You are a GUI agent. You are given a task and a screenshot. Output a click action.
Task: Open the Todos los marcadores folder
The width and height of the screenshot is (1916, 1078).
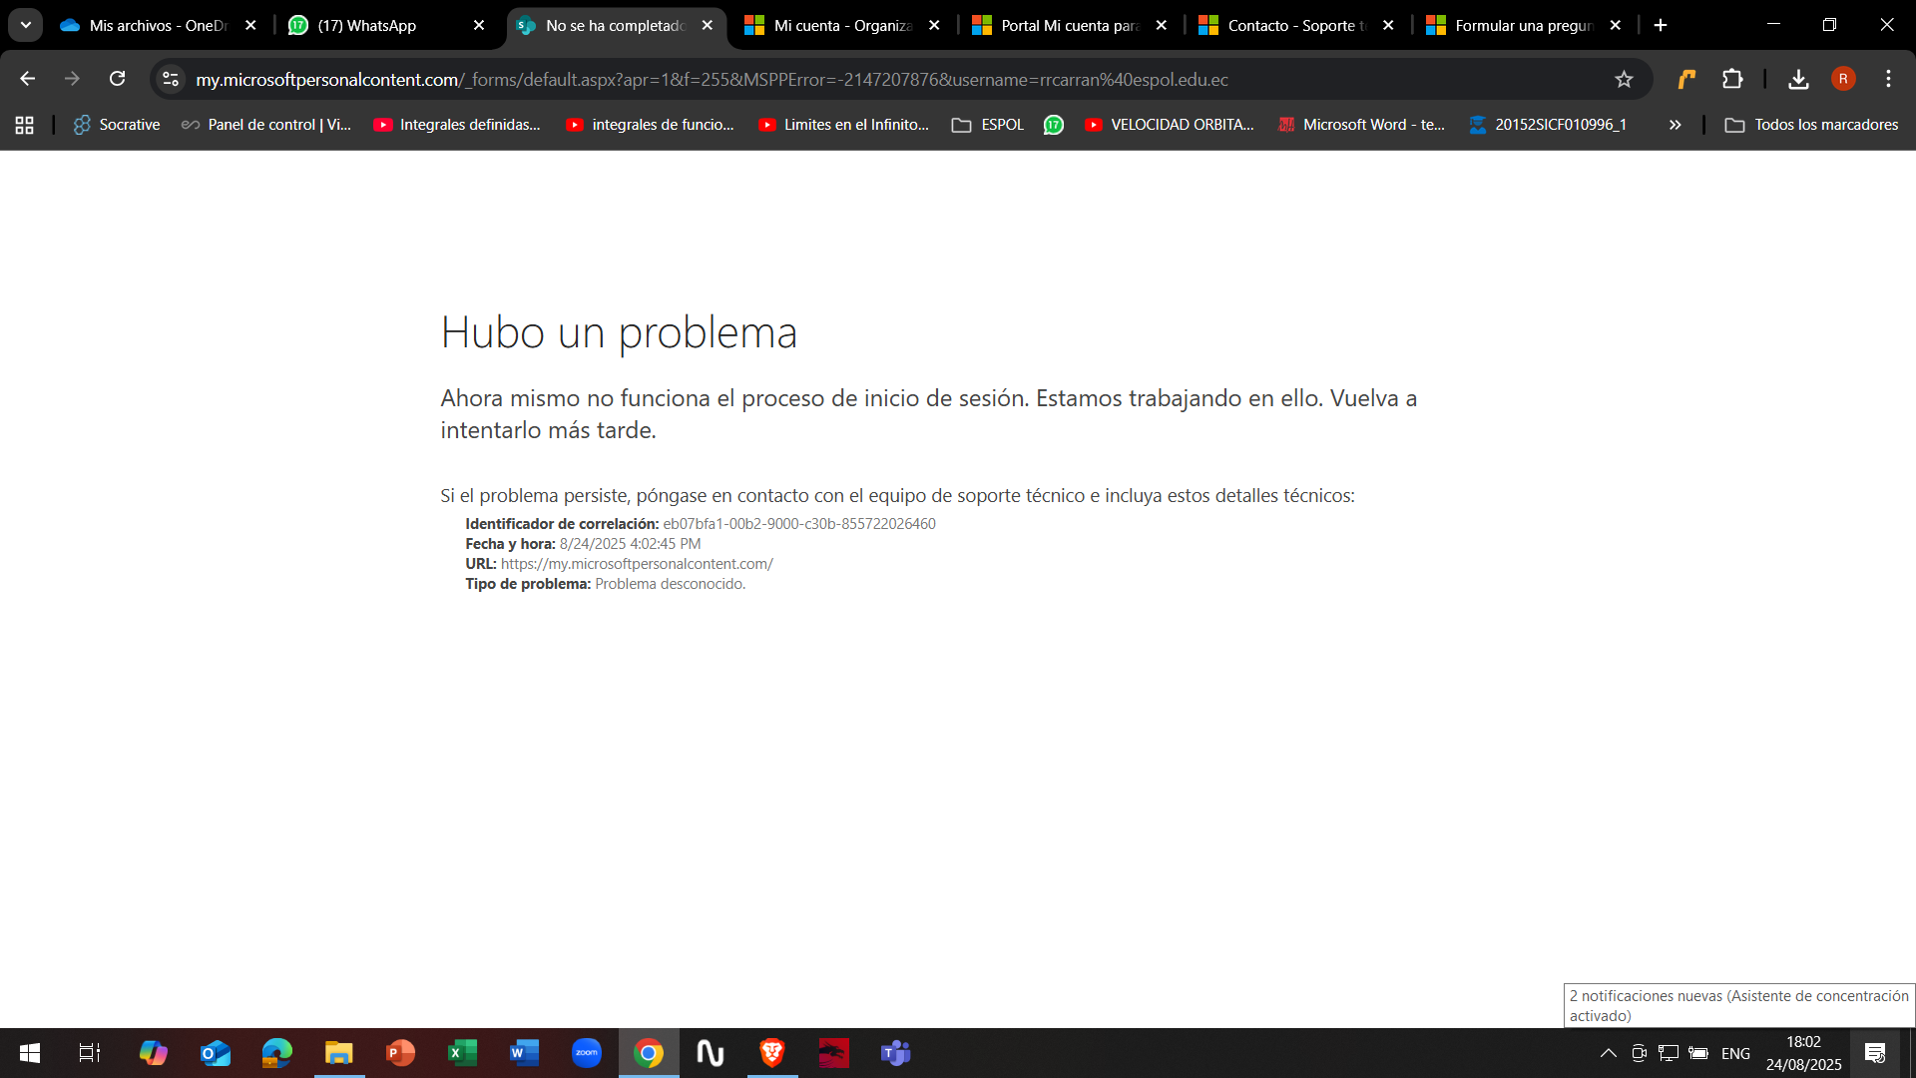1811,125
